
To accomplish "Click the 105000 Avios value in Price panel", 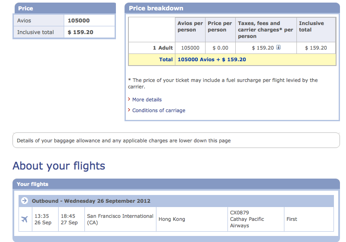I will [78, 21].
